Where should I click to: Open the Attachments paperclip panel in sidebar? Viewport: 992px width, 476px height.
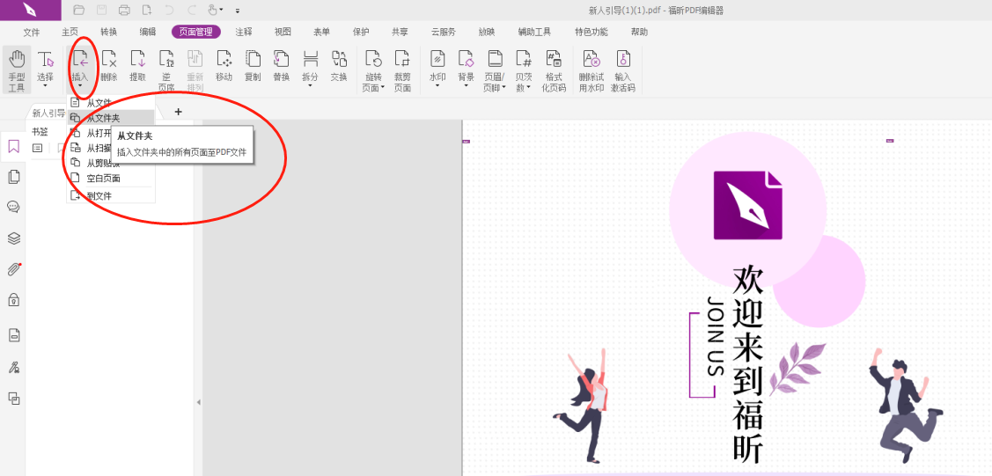(13, 269)
